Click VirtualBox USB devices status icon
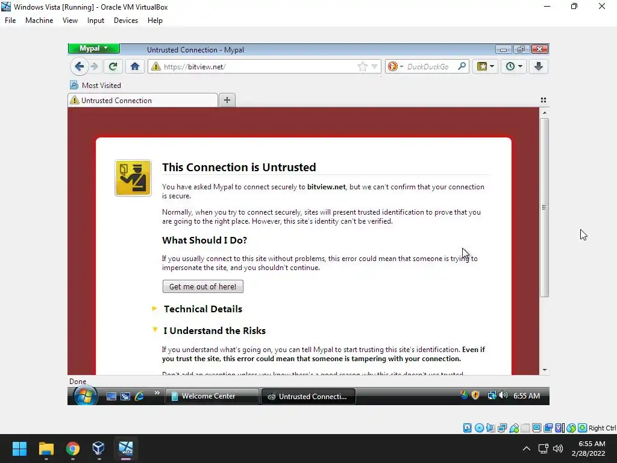The image size is (617, 463). [514, 428]
